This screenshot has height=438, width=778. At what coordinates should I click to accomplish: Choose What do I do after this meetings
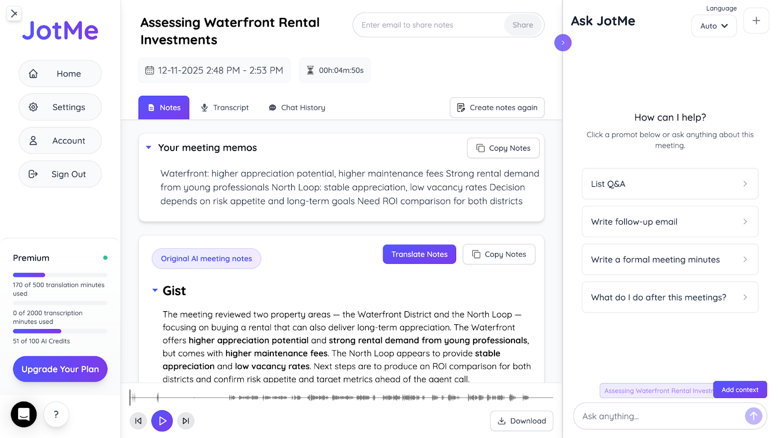[670, 297]
